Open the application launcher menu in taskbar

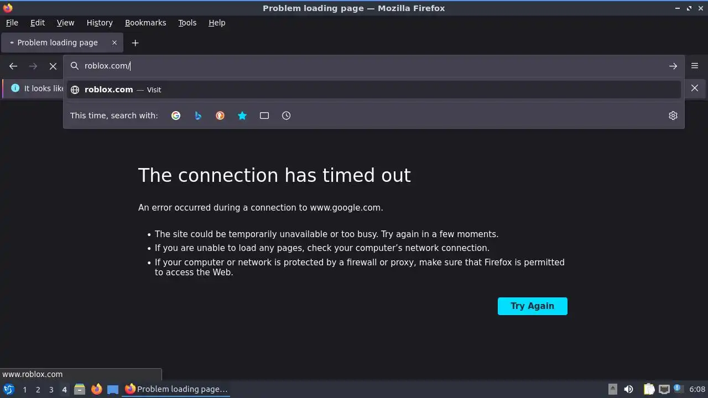(x=8, y=389)
